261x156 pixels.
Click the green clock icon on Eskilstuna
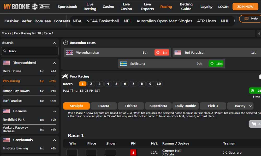[211, 63]
